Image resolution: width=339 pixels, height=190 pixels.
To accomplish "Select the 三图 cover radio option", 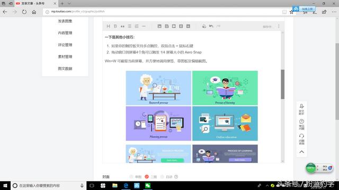I will [147, 177].
